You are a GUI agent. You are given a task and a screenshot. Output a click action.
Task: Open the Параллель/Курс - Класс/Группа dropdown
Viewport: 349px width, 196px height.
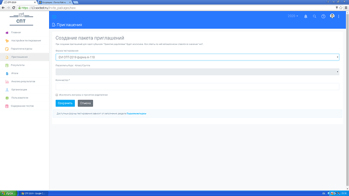pyautogui.click(x=197, y=72)
